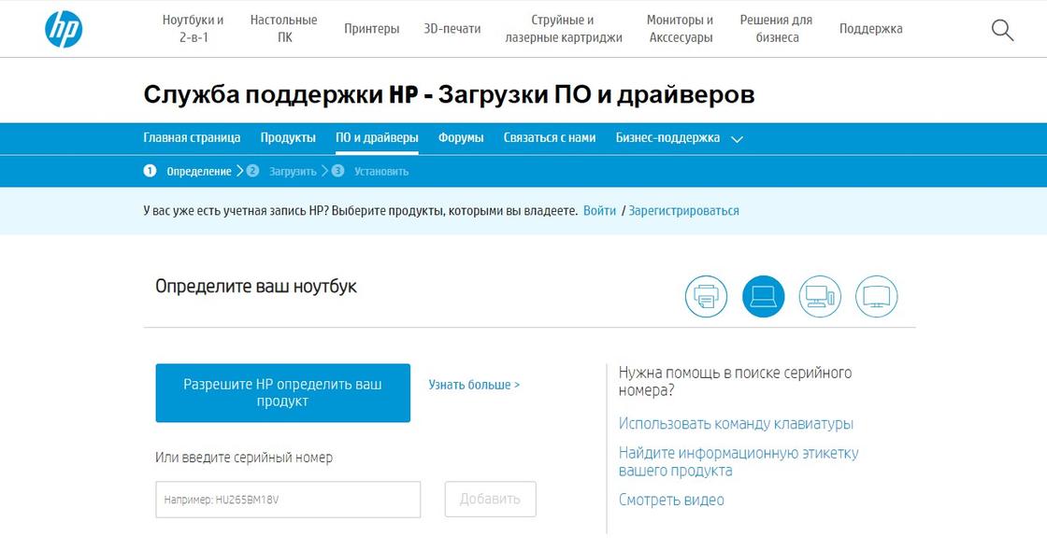This screenshot has width=1047, height=550.
Task: Select the printer product type icon
Action: [x=706, y=297]
